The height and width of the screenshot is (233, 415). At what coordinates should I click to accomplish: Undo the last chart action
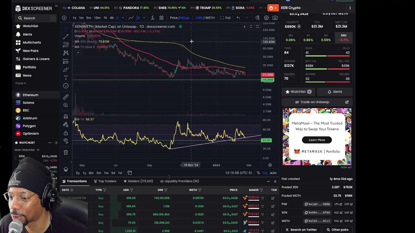(x=238, y=18)
